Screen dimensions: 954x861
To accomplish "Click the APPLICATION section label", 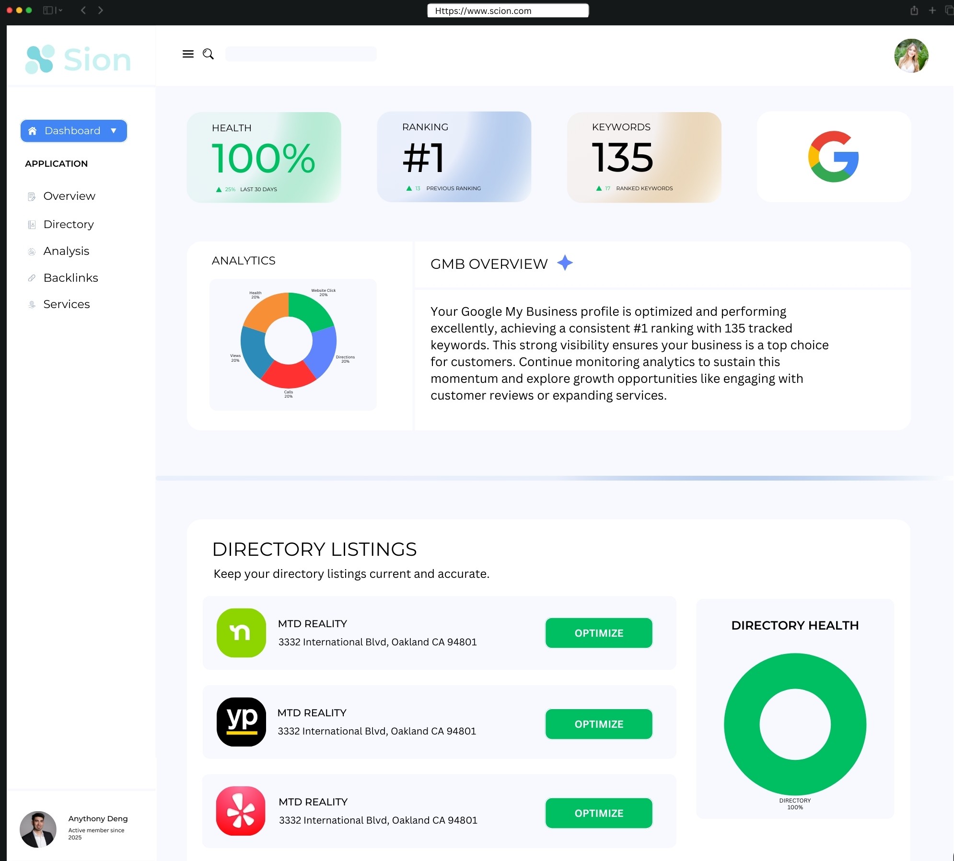I will pos(56,163).
